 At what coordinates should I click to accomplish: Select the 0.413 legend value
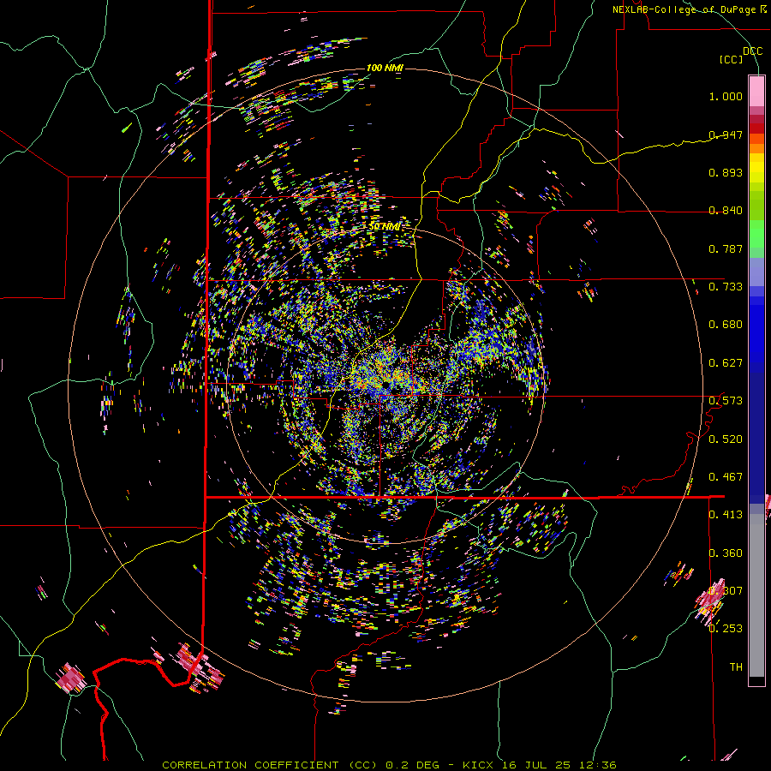point(726,514)
